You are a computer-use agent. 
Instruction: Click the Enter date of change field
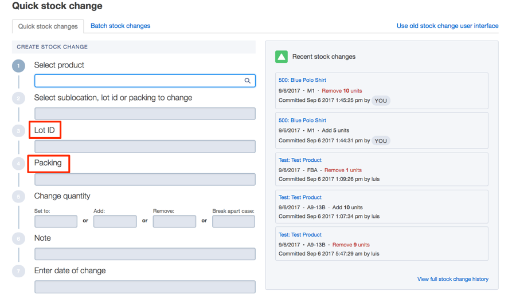click(x=145, y=286)
